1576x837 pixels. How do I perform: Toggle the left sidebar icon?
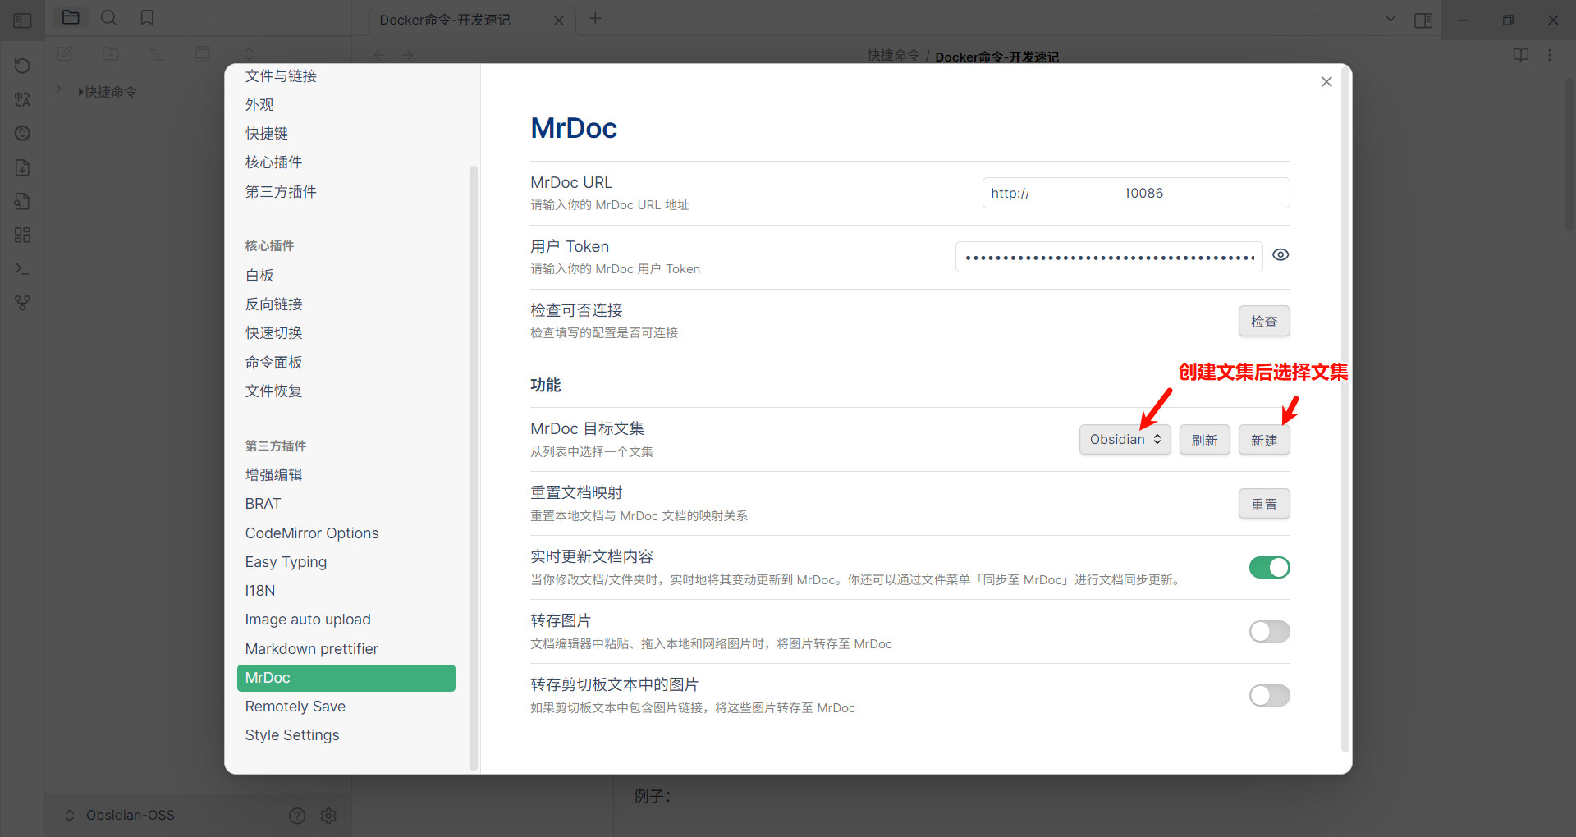(22, 20)
